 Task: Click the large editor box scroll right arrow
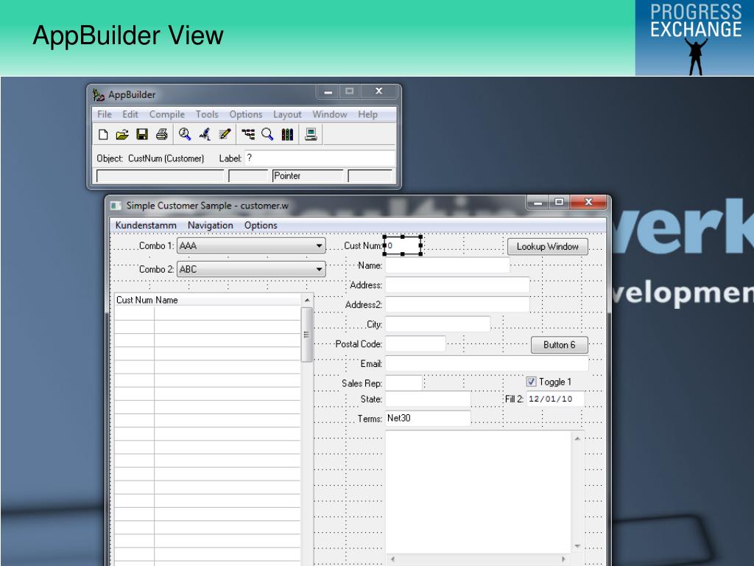(564, 559)
